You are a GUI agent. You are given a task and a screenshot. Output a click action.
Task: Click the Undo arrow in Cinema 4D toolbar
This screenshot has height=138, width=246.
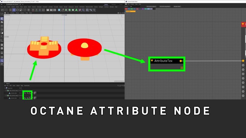tap(2, 10)
